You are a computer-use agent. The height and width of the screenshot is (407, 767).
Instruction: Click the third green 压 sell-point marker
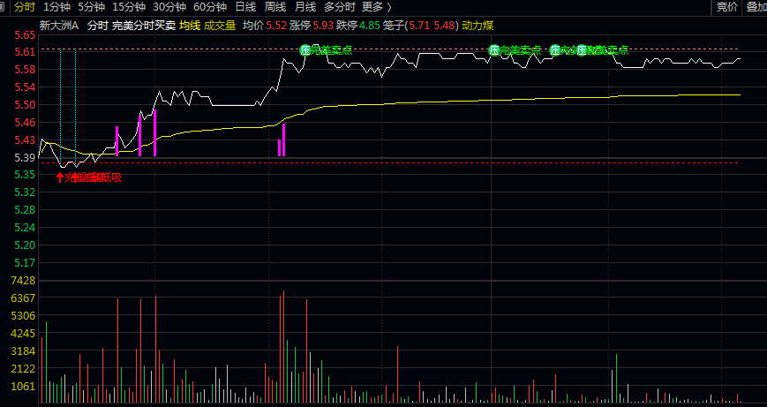coord(555,50)
